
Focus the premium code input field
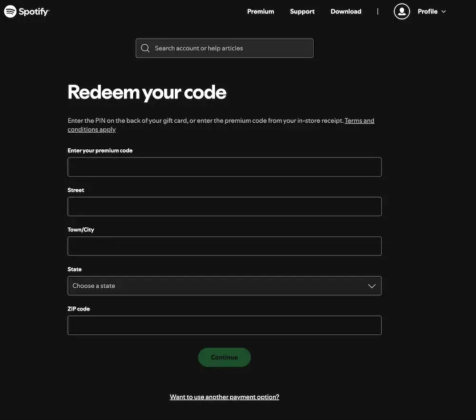pos(225,167)
